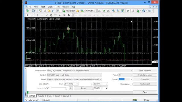Viewport: 182px width, 102px height.
Task: Select the Horizontal Line tool
Action: (42, 15)
